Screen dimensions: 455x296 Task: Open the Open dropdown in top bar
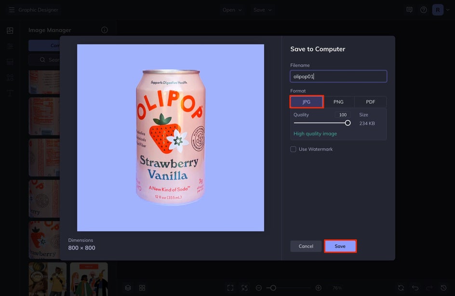[232, 10]
